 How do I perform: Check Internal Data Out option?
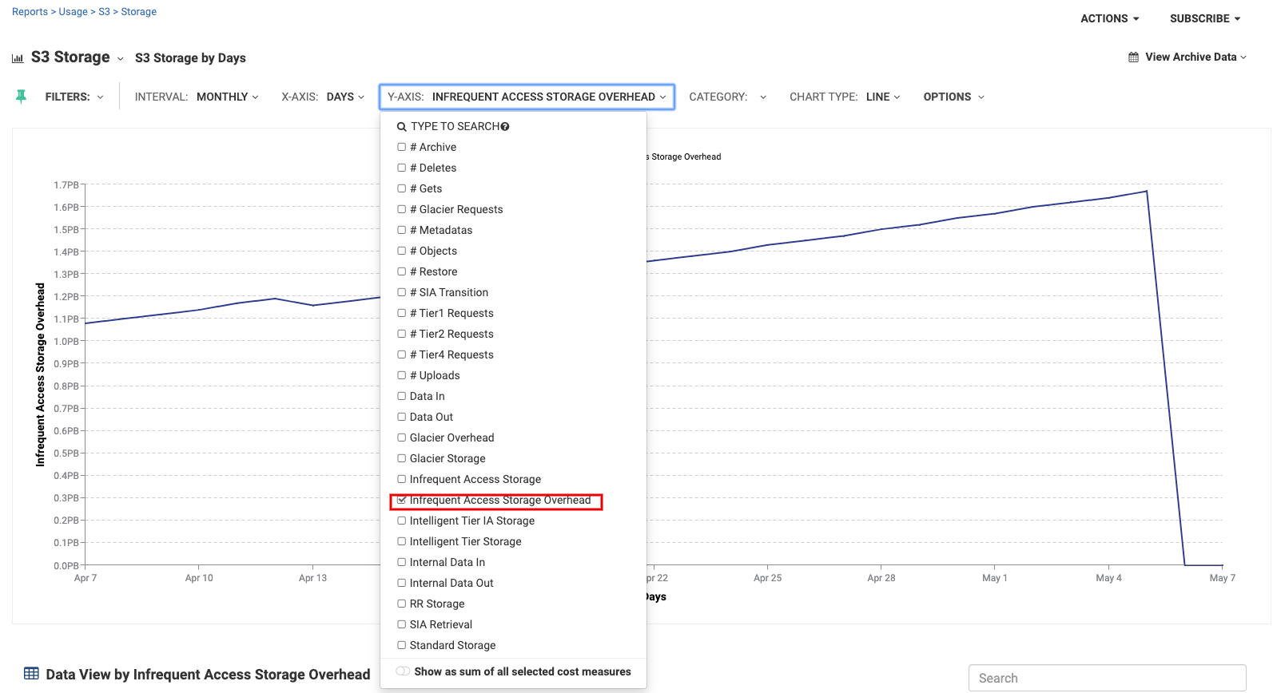[x=402, y=583]
